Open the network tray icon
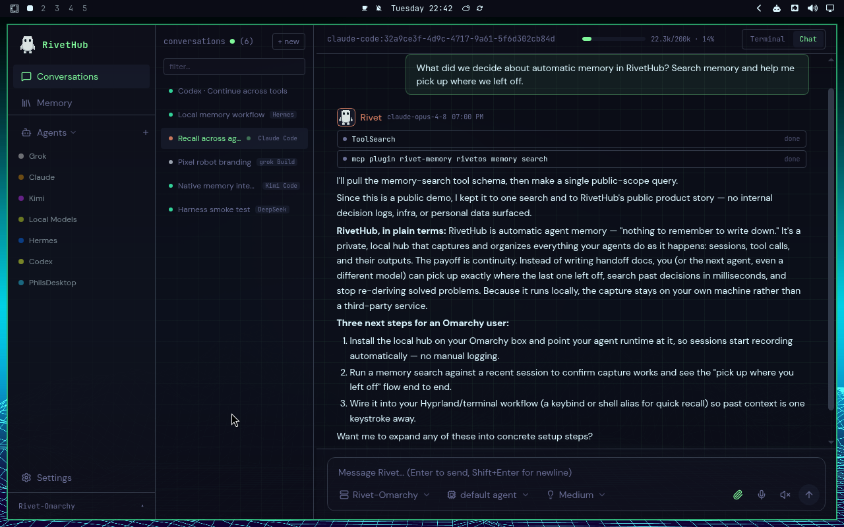The image size is (844, 527). tap(795, 9)
